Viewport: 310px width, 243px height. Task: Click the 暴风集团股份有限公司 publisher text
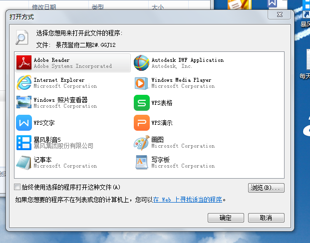click(63, 146)
